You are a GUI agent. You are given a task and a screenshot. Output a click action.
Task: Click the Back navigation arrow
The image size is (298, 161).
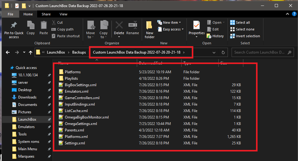click(8, 52)
